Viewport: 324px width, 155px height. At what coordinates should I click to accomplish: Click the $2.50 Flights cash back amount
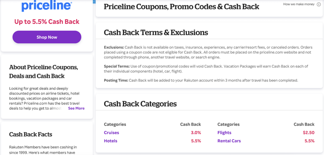coord(308,133)
